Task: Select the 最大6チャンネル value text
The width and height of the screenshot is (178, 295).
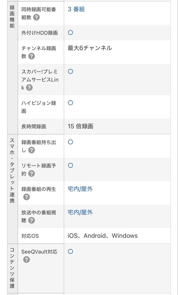Action: tap(90, 48)
